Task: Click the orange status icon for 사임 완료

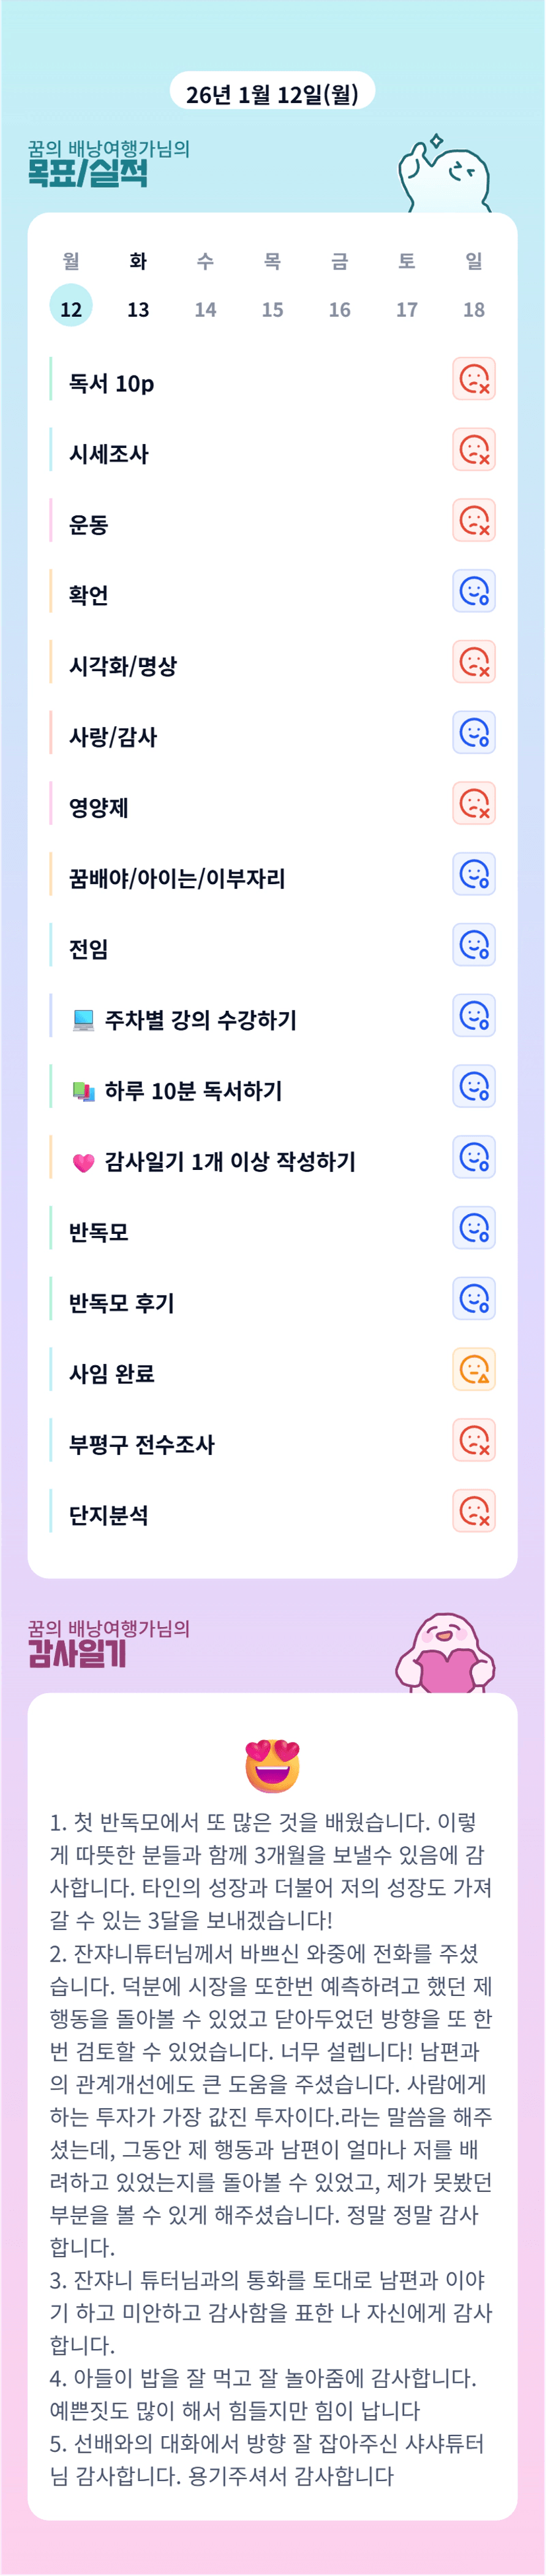Action: (473, 1370)
